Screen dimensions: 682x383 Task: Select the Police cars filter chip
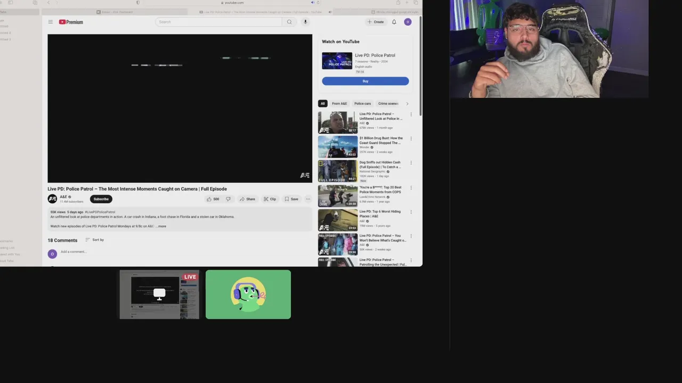point(362,104)
